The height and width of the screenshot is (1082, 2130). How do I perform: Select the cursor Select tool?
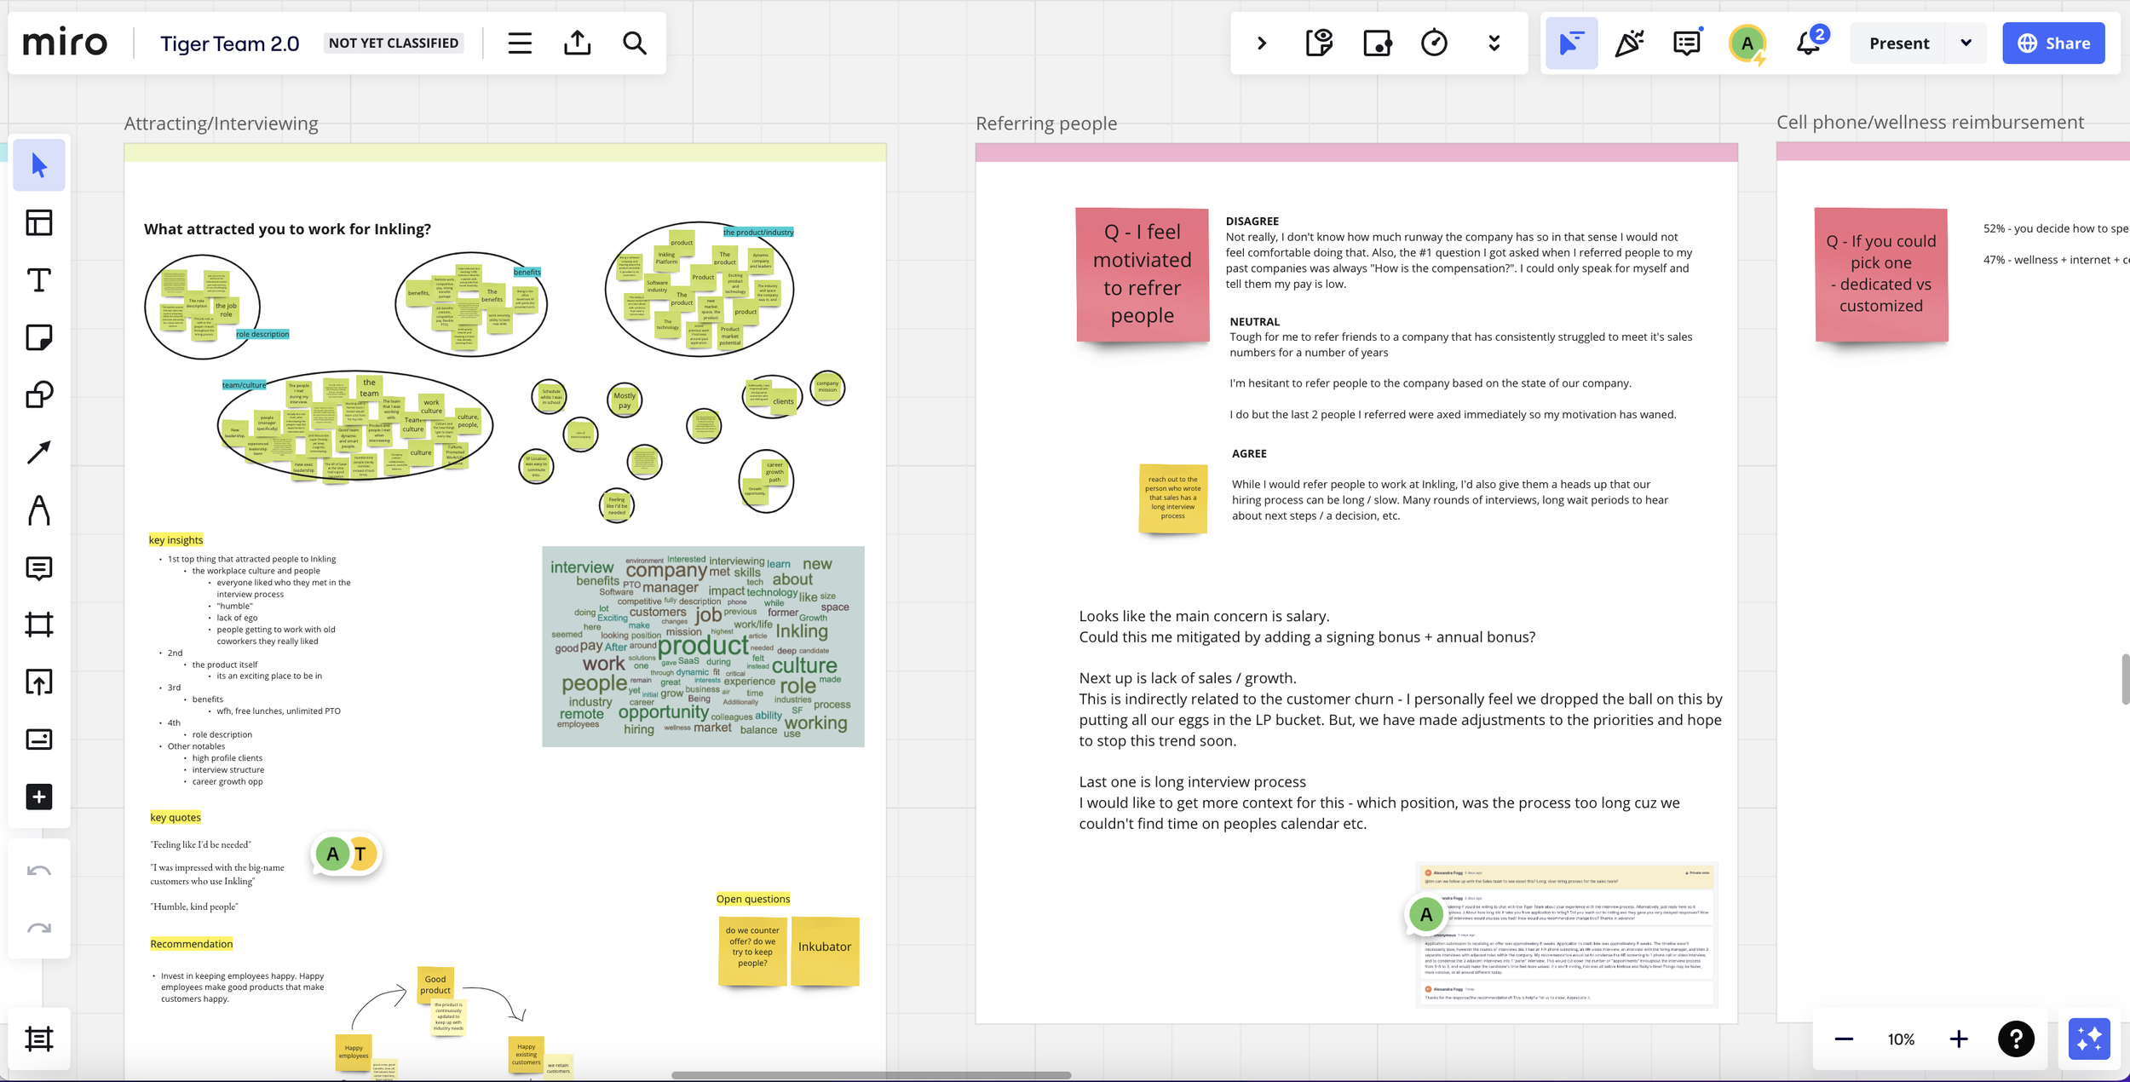coord(39,165)
